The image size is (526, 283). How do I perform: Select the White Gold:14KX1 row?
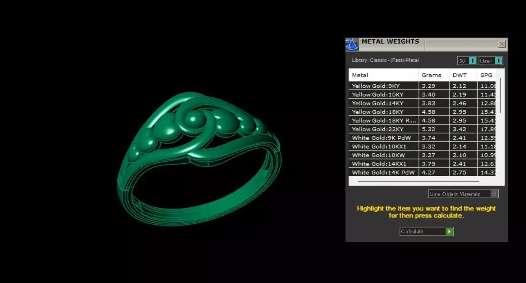[422, 164]
